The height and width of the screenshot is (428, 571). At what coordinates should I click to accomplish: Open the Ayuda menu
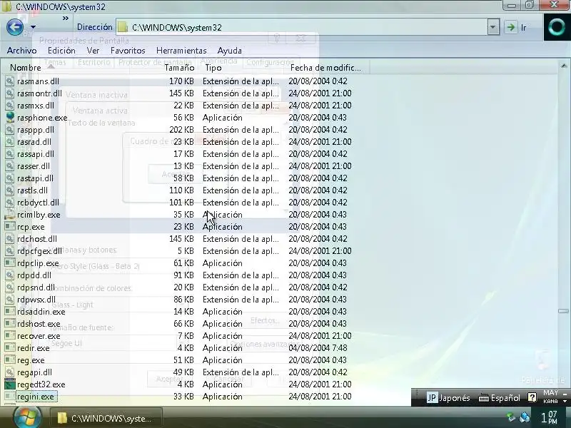[x=229, y=51]
